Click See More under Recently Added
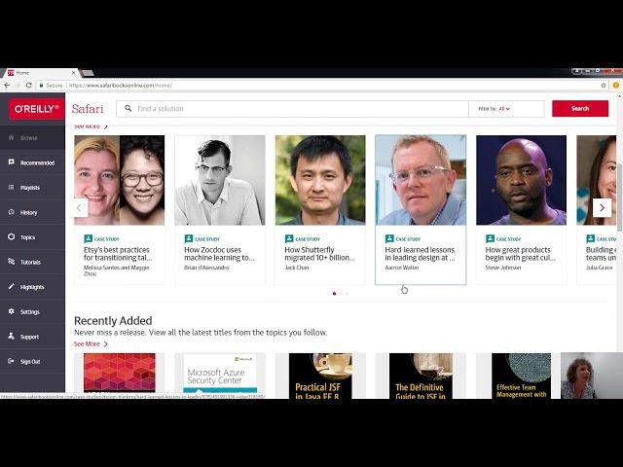The width and height of the screenshot is (623, 467). tap(91, 343)
